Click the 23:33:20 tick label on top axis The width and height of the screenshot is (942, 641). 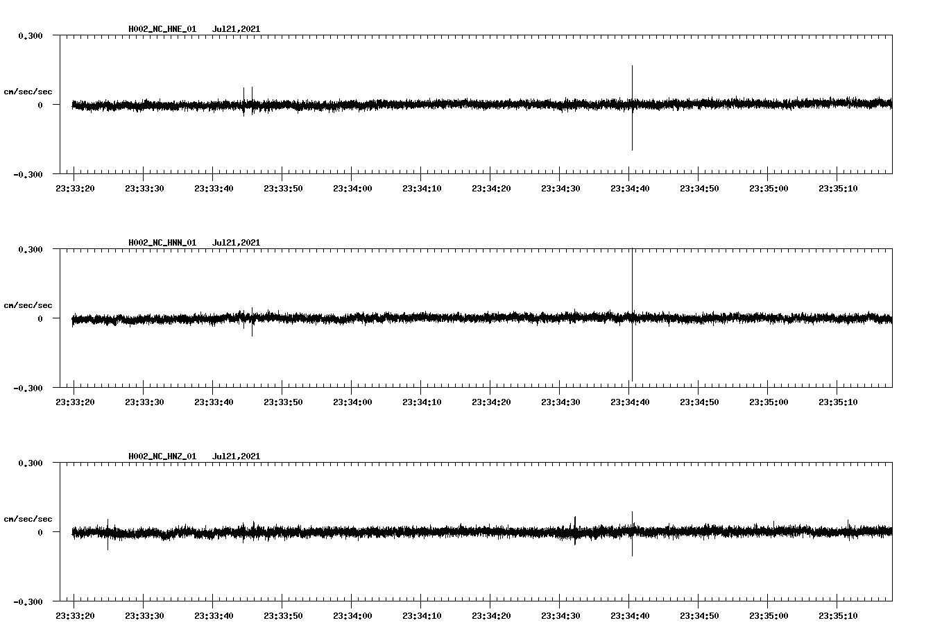[x=76, y=187]
